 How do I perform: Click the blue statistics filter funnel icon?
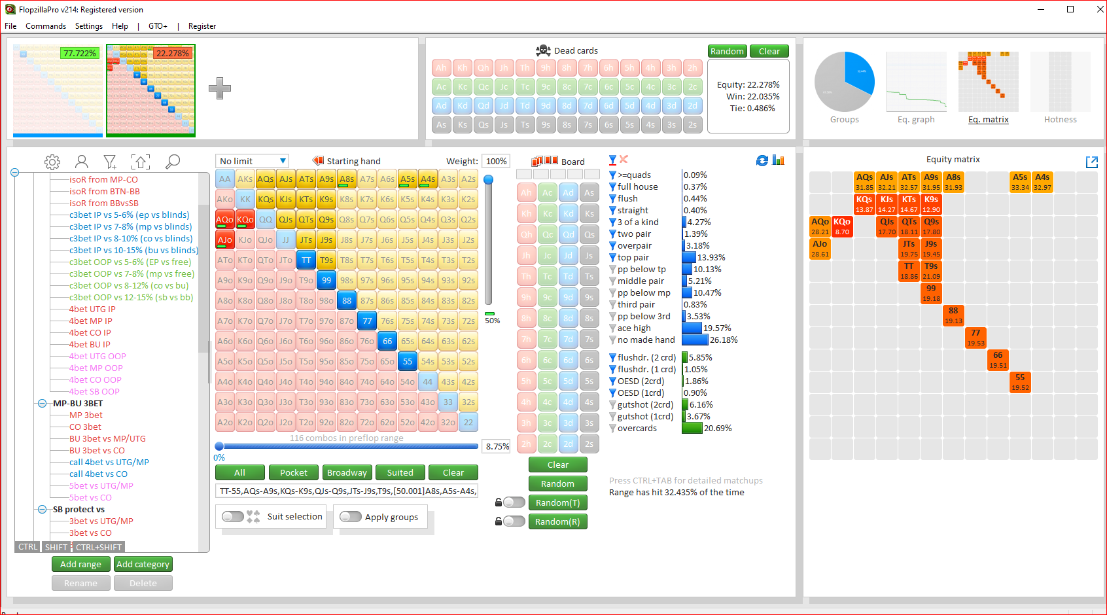[612, 160]
